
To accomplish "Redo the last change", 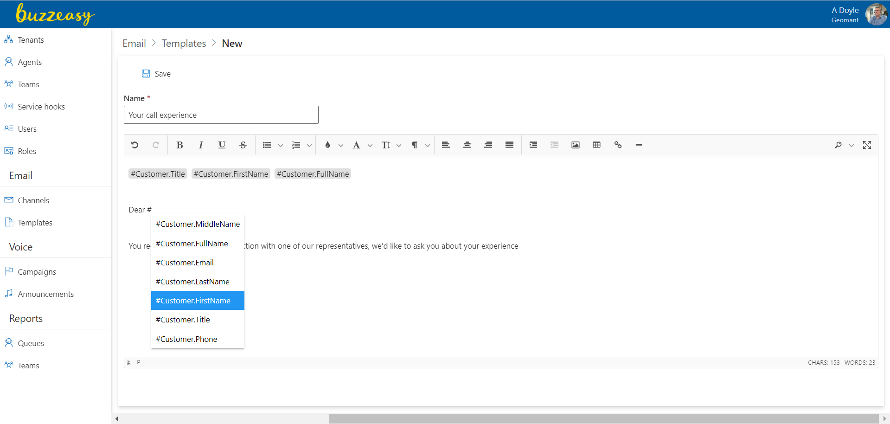I will (x=156, y=145).
